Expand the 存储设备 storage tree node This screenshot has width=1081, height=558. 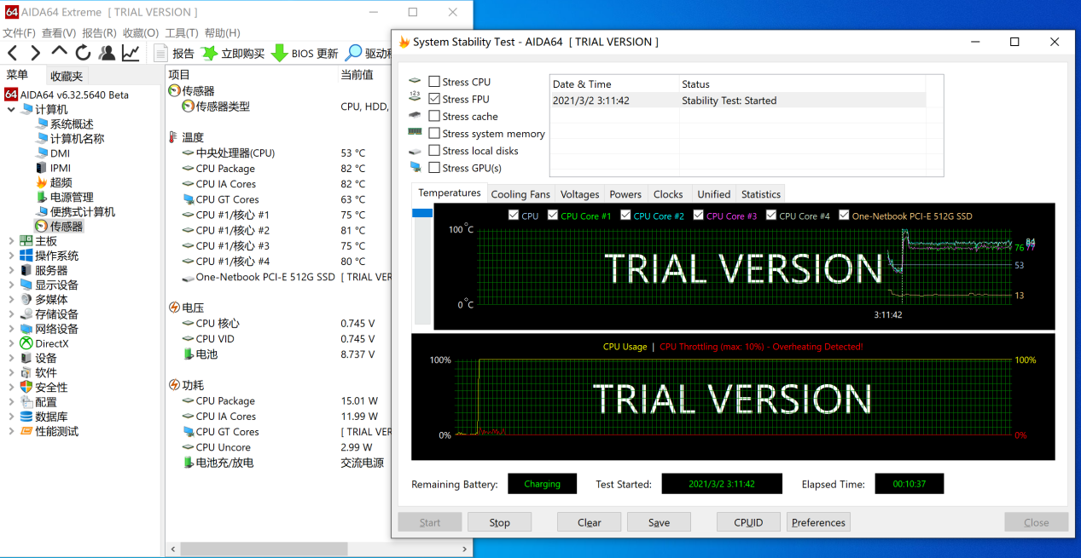coord(11,314)
